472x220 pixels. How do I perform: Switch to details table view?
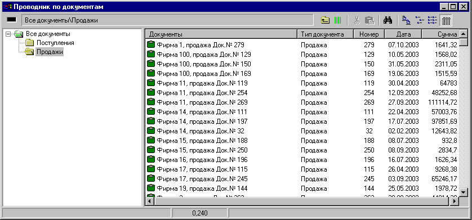(x=446, y=20)
